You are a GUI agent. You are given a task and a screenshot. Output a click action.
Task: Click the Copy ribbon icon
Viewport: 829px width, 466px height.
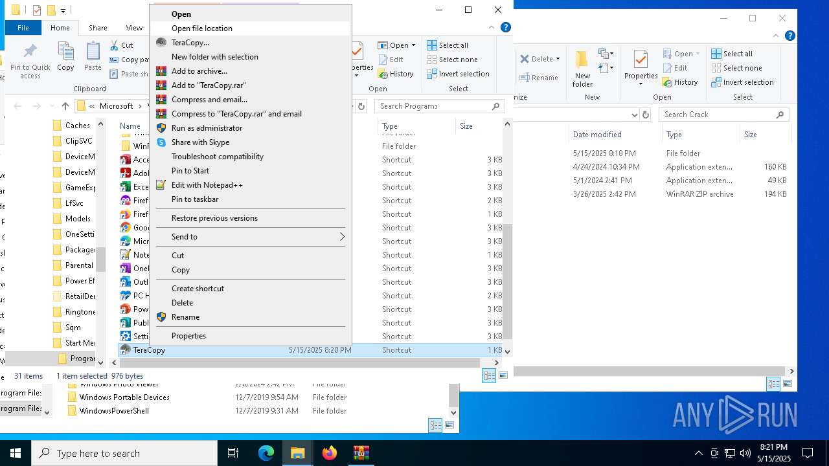tap(65, 56)
